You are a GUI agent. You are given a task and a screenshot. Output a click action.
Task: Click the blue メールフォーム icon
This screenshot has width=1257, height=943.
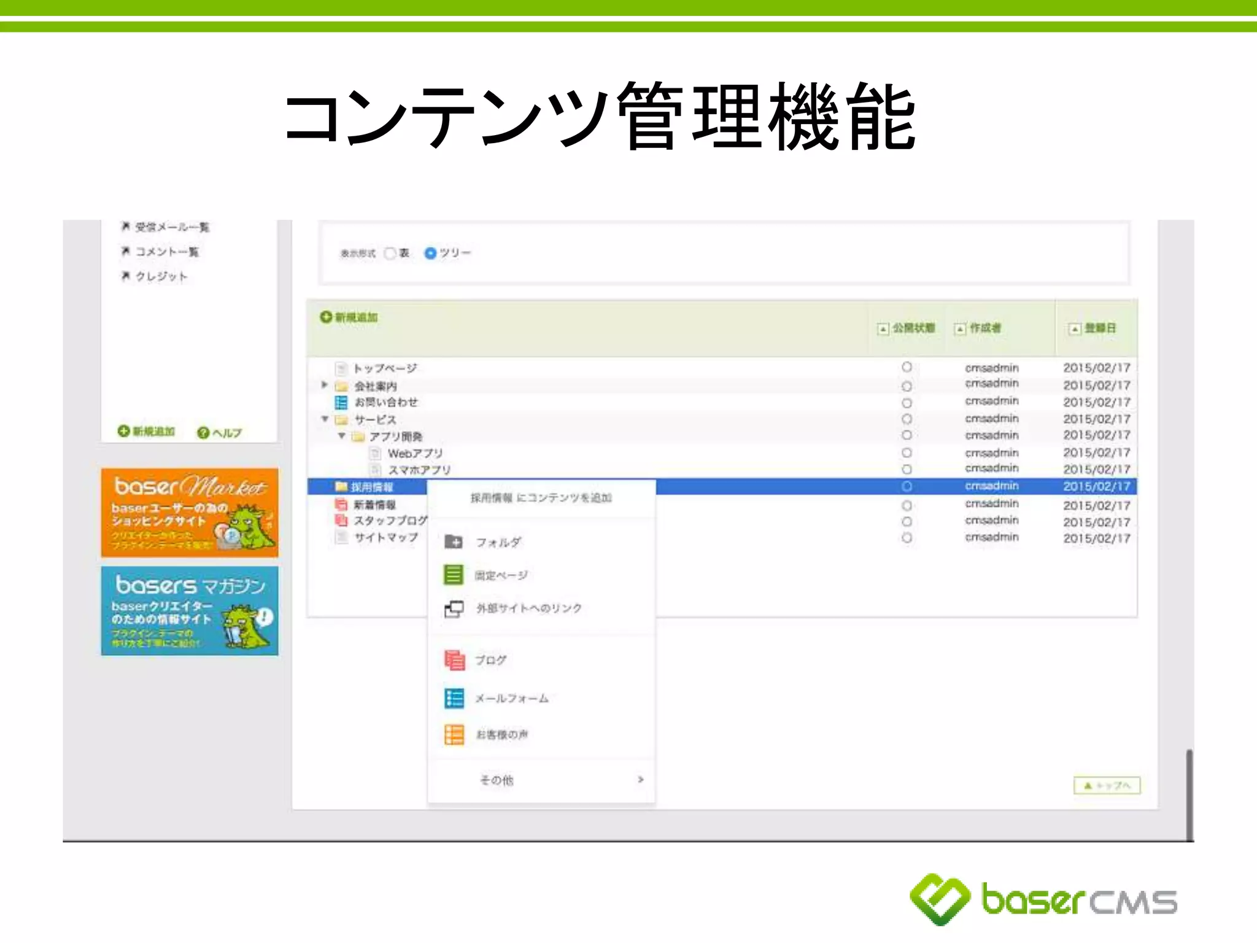[x=454, y=698]
